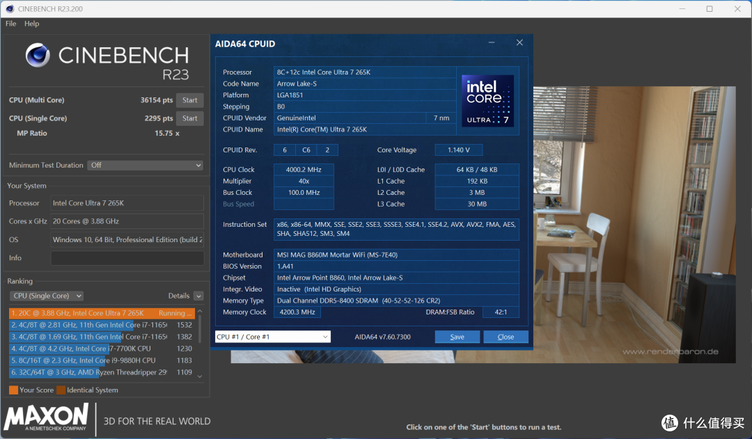Click the Code Name Arrow Lake-S field
Image resolution: width=752 pixels, height=439 pixels.
[364, 83]
